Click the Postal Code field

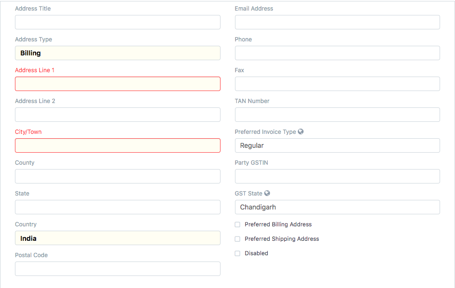pyautogui.click(x=117, y=269)
